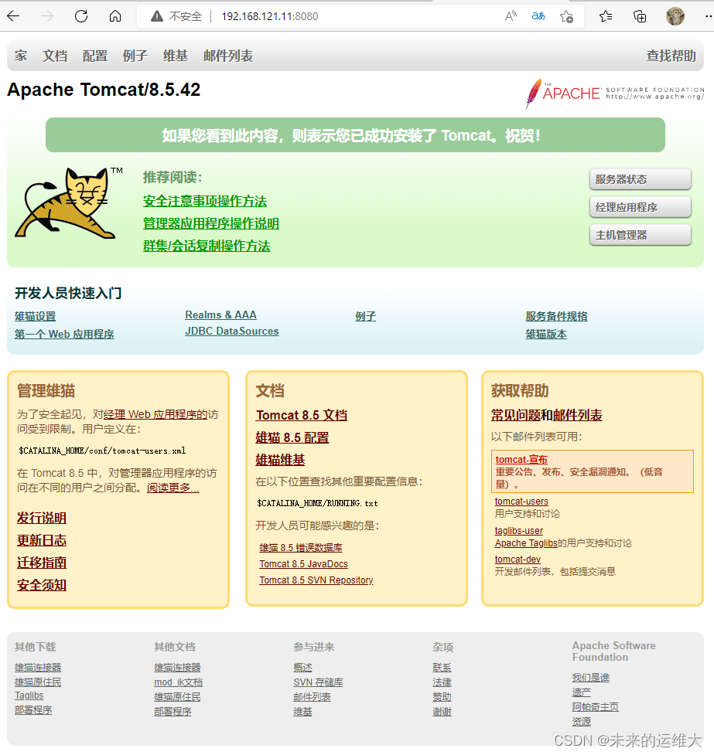Open the 文档 navigation item
This screenshot has width=714, height=755.
pos(55,56)
